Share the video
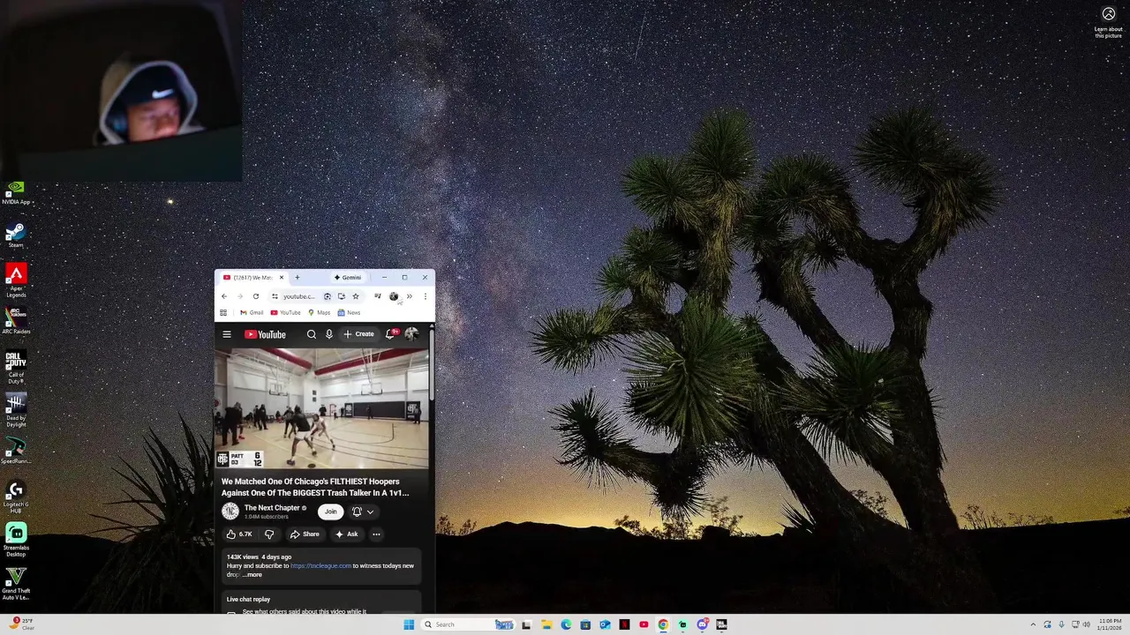This screenshot has height=635, width=1130. 305,534
